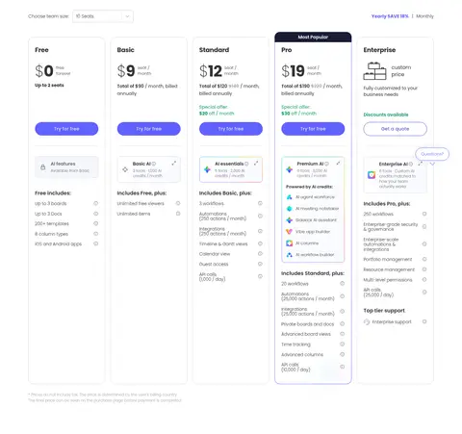Expand the Enterprise AI card
This screenshot has height=434, width=462.
coord(421,164)
